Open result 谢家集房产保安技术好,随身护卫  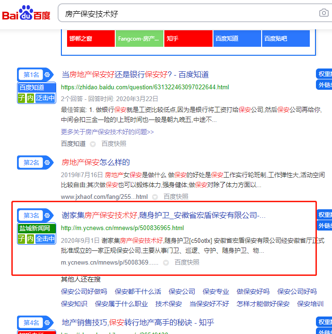tap(163, 215)
